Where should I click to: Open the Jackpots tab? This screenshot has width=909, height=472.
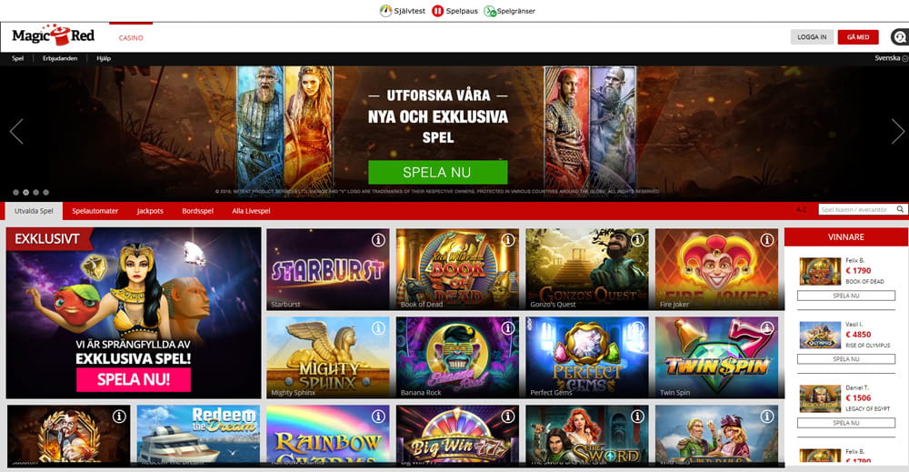tap(150, 211)
